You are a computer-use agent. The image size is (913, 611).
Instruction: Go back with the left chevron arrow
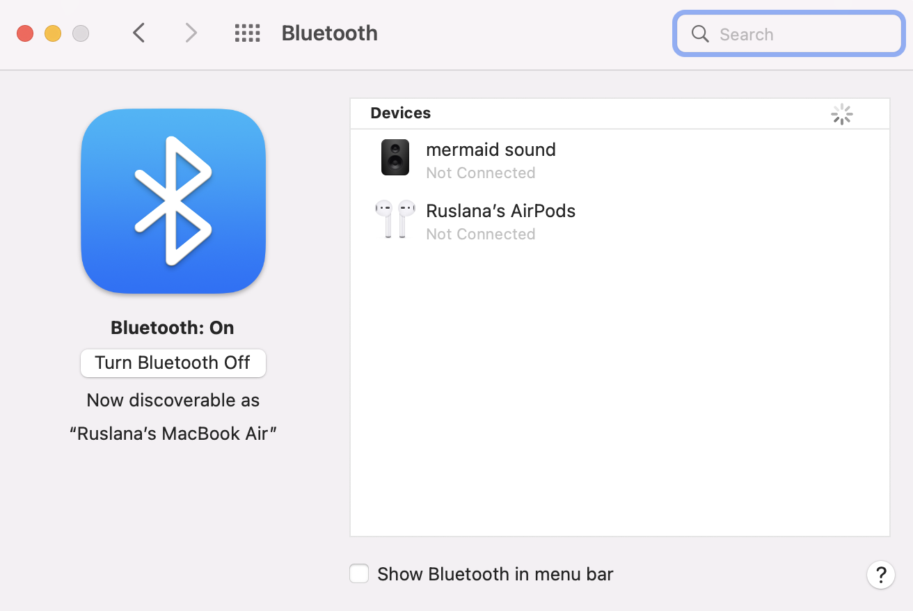pos(139,33)
